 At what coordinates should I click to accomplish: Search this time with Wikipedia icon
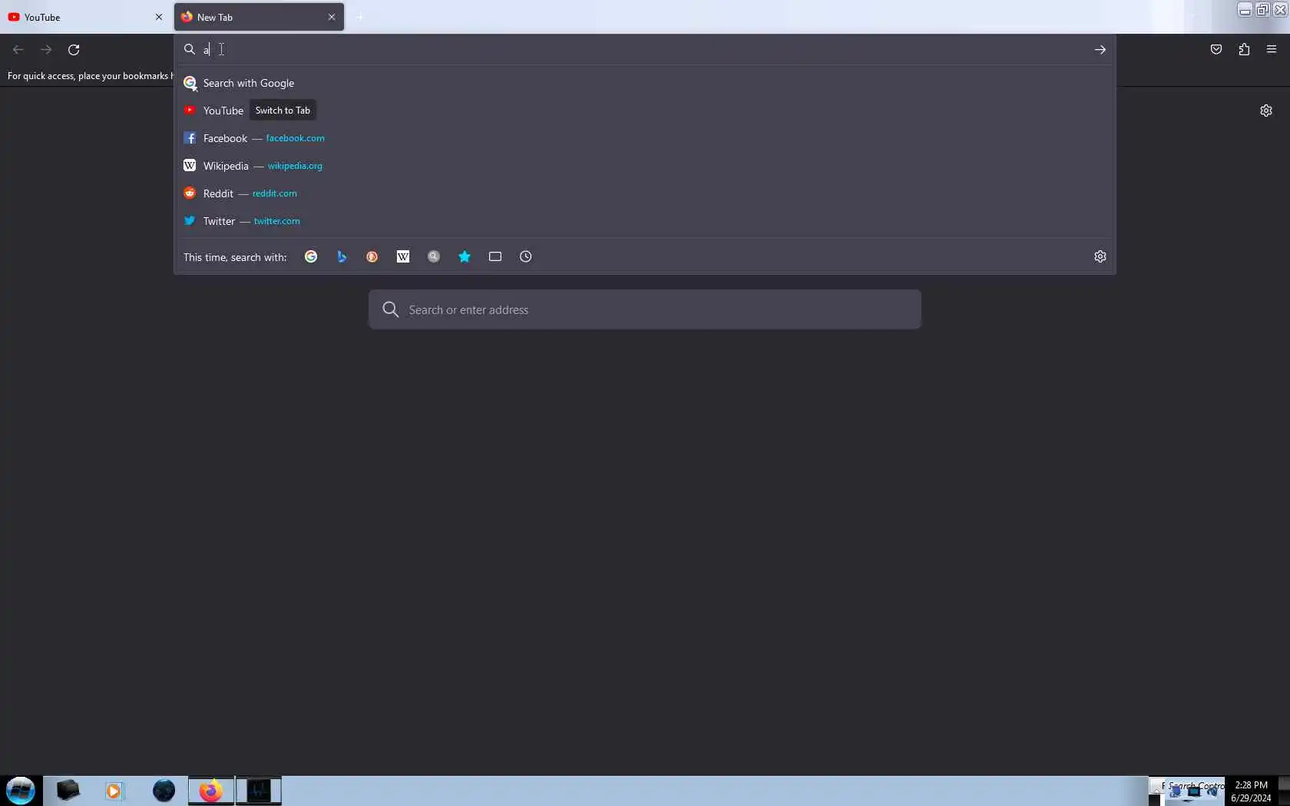click(403, 256)
